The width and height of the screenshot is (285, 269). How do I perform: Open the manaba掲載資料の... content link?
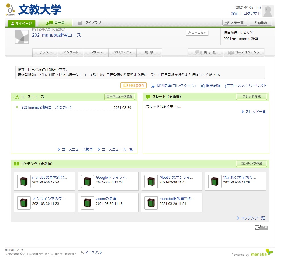pyautogui.click(x=177, y=199)
